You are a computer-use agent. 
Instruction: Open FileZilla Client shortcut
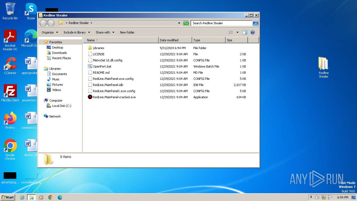pyautogui.click(x=10, y=93)
